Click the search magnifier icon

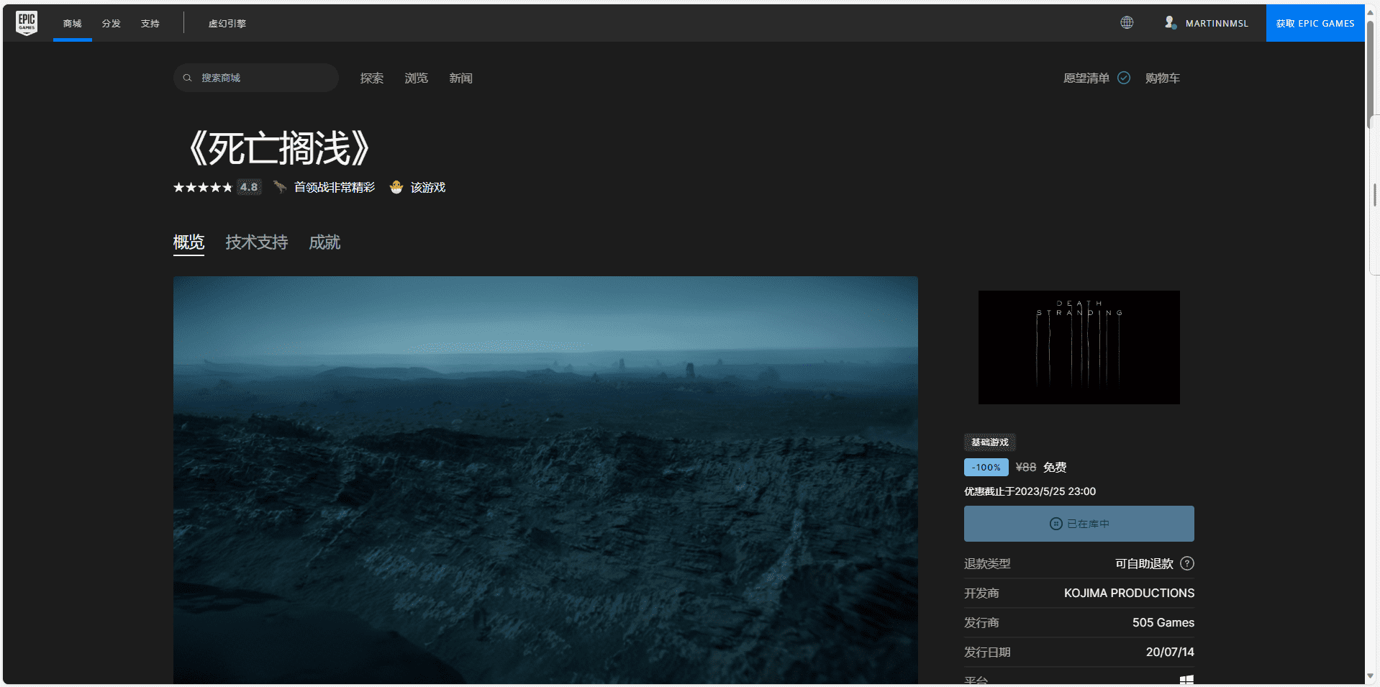(188, 78)
